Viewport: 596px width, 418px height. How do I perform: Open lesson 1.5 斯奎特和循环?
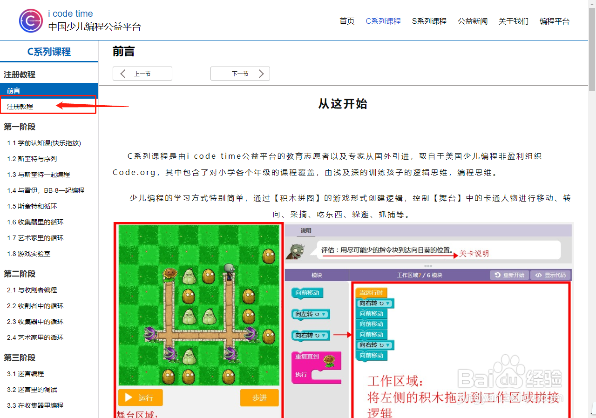32,206
